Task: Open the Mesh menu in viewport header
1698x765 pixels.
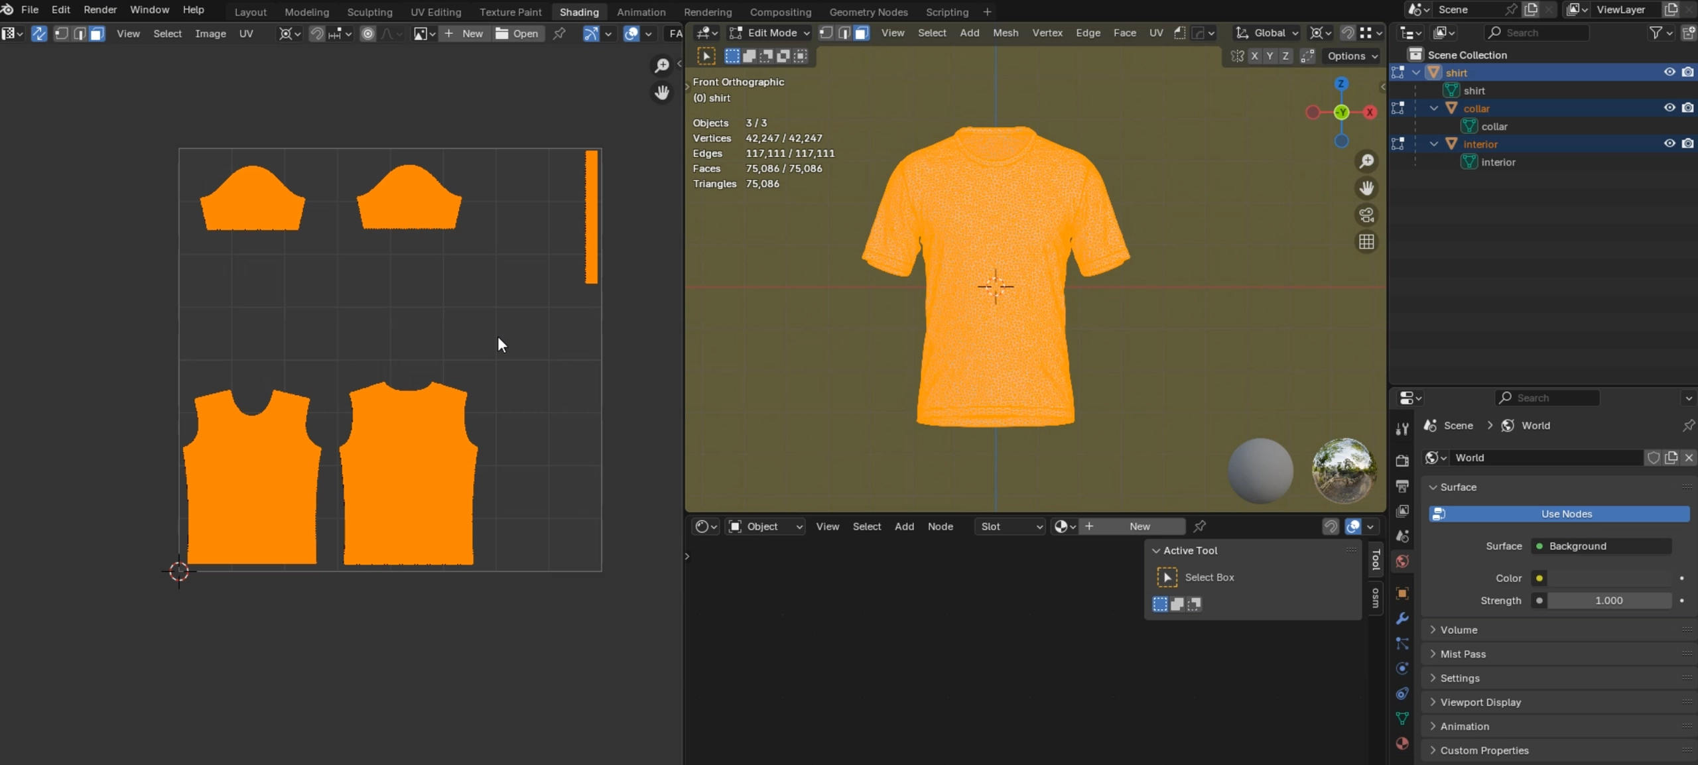Action: pyautogui.click(x=1005, y=32)
